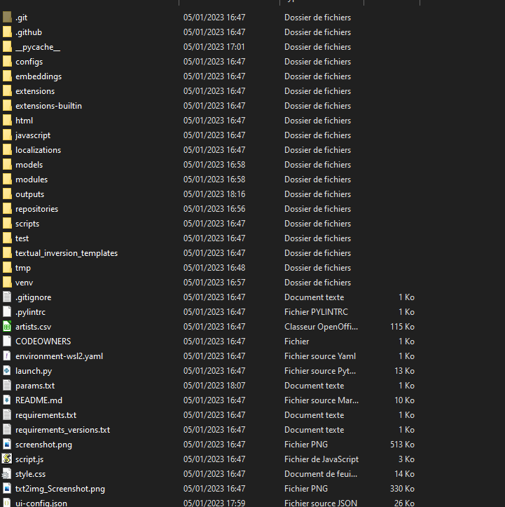505x507 pixels.
Task: Click the script.js JavaScript file icon
Action: pyautogui.click(x=7, y=459)
